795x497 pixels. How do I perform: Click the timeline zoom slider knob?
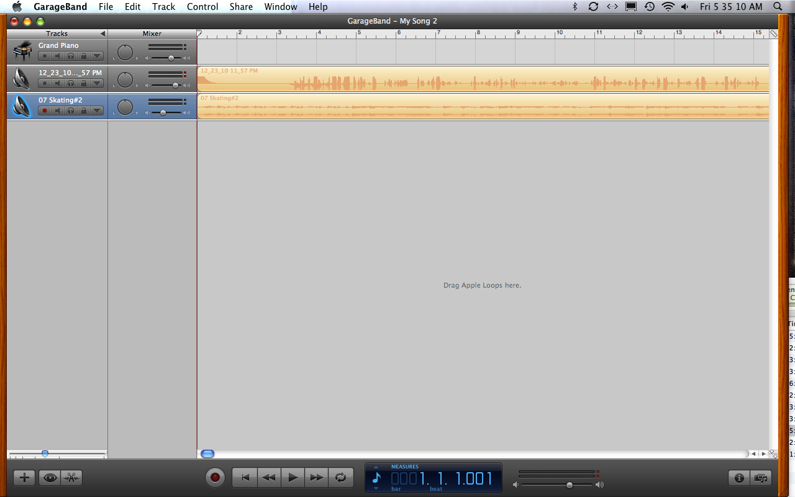45,454
